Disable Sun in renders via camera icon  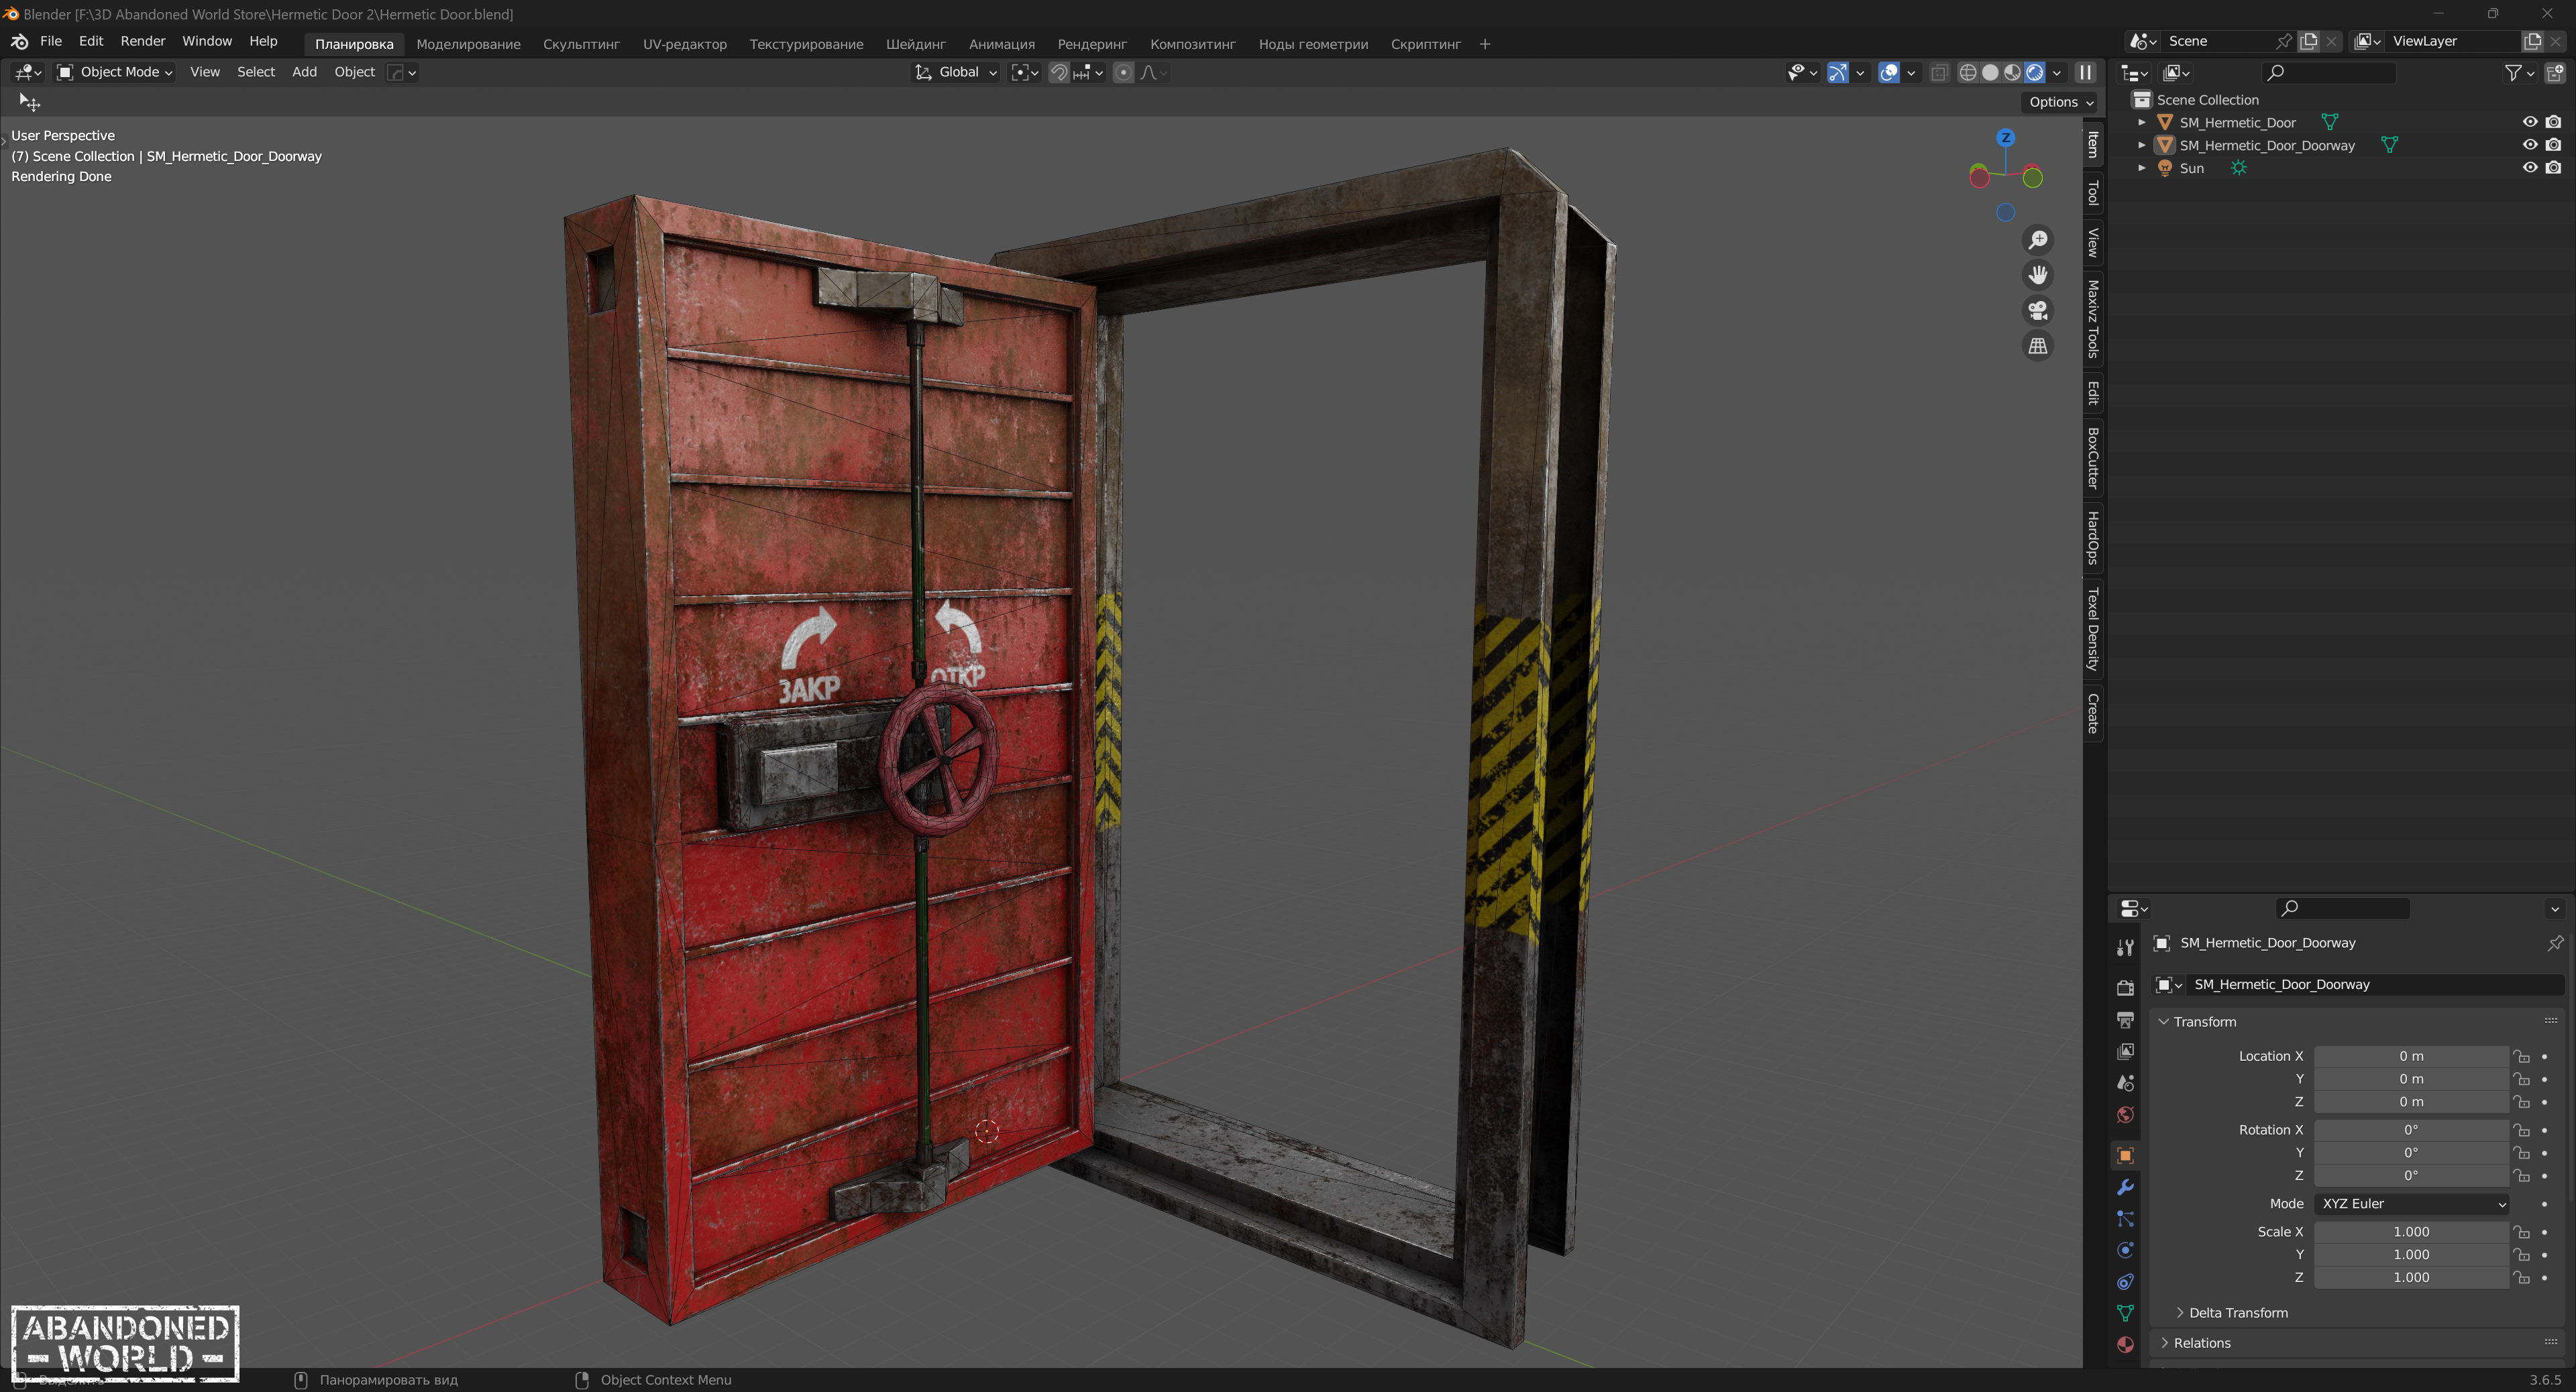pyautogui.click(x=2553, y=168)
